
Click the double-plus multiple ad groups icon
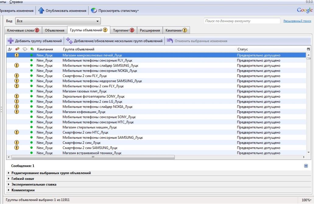69,41
